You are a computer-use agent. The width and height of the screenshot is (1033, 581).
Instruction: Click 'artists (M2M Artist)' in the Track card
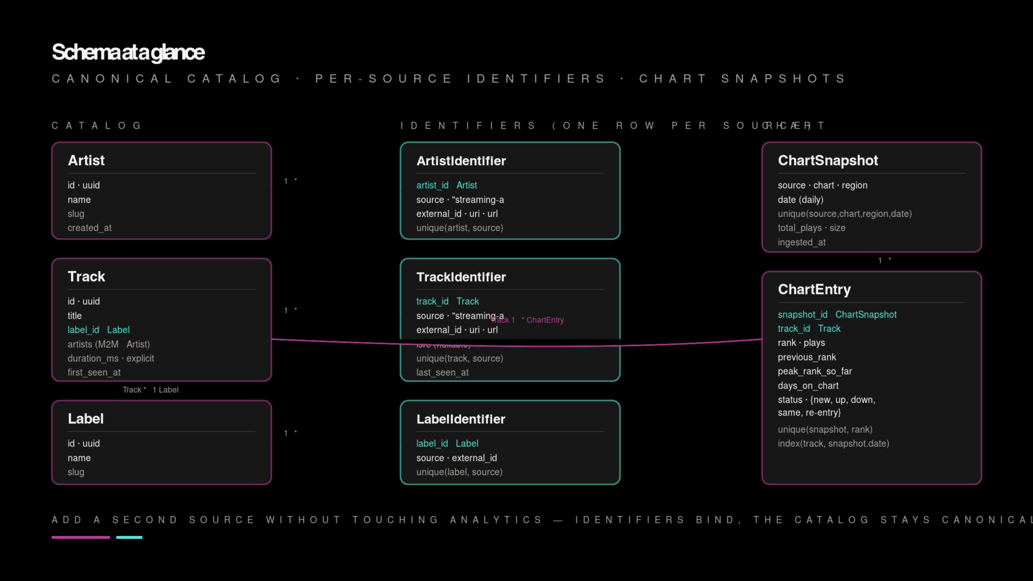tap(108, 344)
